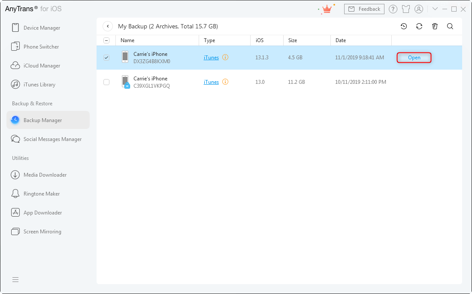Screen dimensions: 472x294
Task: Collapse the sidebar with the hamburger icon
Action: pos(15,280)
